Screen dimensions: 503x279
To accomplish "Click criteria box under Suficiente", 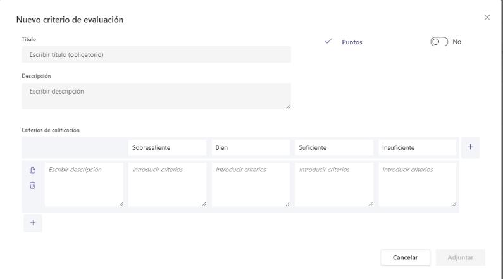I will click(334, 184).
